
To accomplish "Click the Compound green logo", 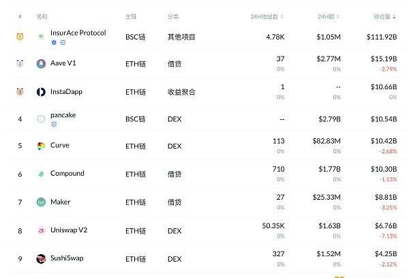I will (41, 174).
